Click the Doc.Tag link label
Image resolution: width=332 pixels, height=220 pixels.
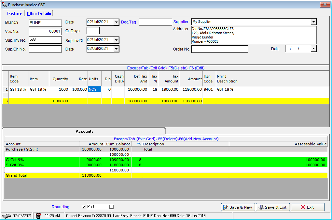(x=129, y=22)
